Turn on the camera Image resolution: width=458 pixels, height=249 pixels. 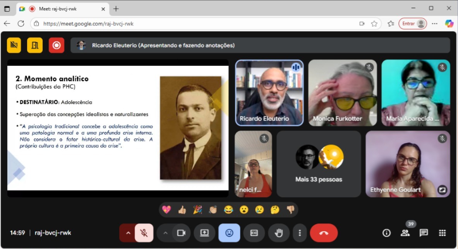181,233
